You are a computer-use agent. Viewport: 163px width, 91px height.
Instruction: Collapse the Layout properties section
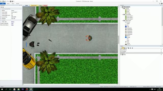[x=1, y=9]
